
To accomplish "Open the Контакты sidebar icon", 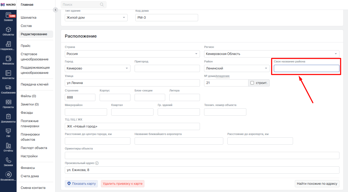I will 8,73.
